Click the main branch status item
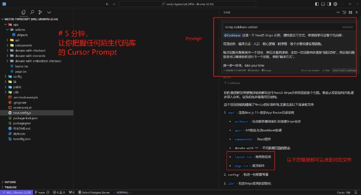Viewport: 361px width, 195px height. [40, 192]
